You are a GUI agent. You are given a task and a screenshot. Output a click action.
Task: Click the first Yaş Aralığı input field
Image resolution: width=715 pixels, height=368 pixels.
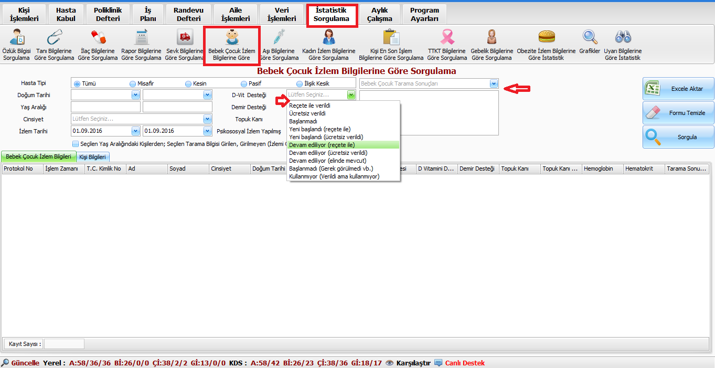coord(105,107)
